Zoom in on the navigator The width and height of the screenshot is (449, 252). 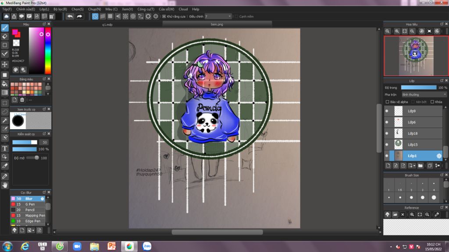click(x=397, y=31)
